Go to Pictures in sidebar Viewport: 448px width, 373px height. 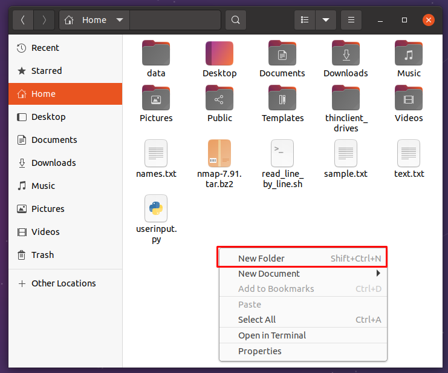tap(65, 209)
